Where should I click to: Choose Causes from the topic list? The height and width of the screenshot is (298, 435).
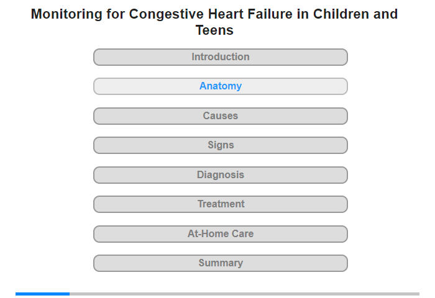(x=220, y=116)
